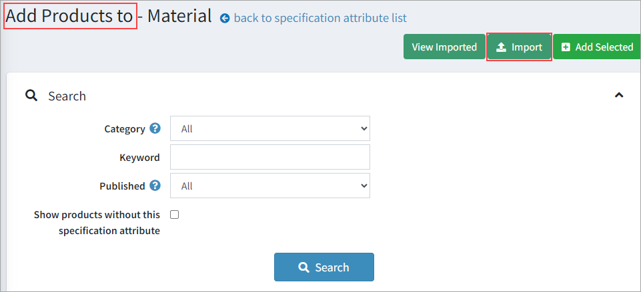The width and height of the screenshot is (641, 292).
Task: Open back to specification attribute list link
Action: coord(320,18)
